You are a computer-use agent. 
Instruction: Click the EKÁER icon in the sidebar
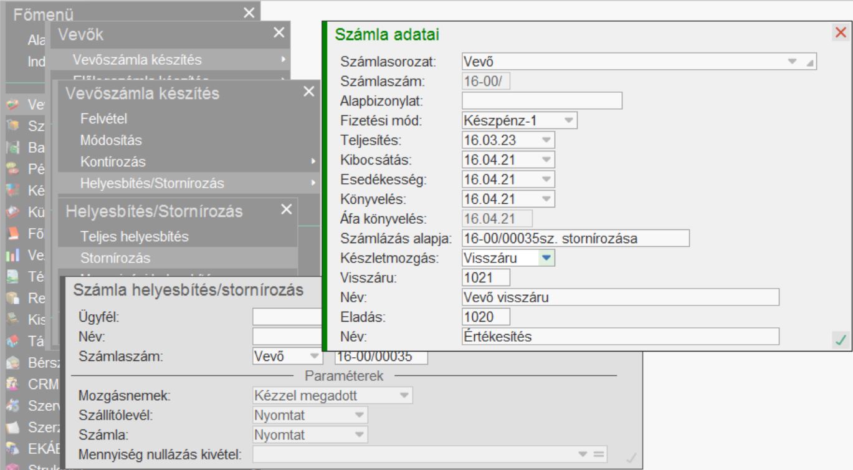12,448
